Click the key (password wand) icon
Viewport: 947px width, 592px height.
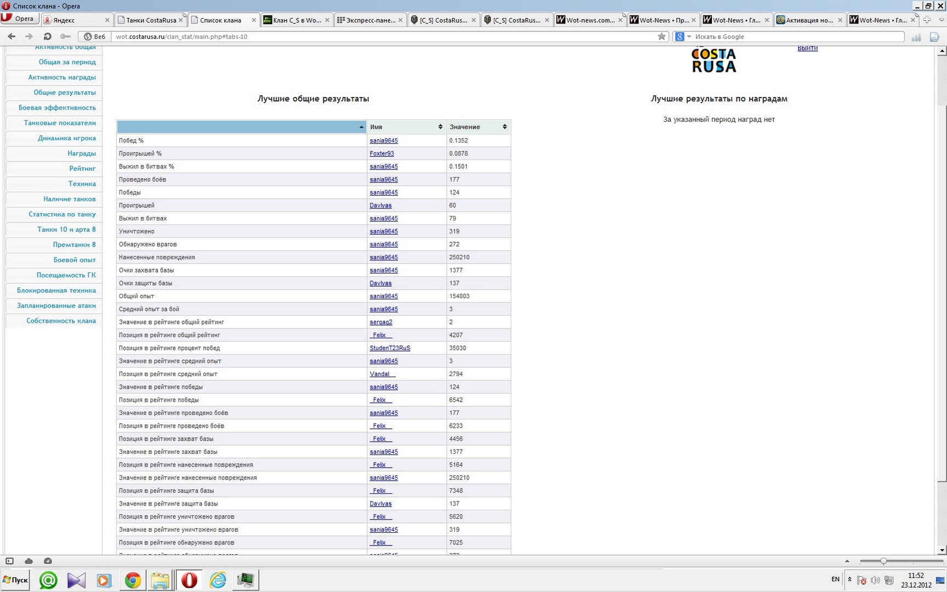[x=65, y=36]
